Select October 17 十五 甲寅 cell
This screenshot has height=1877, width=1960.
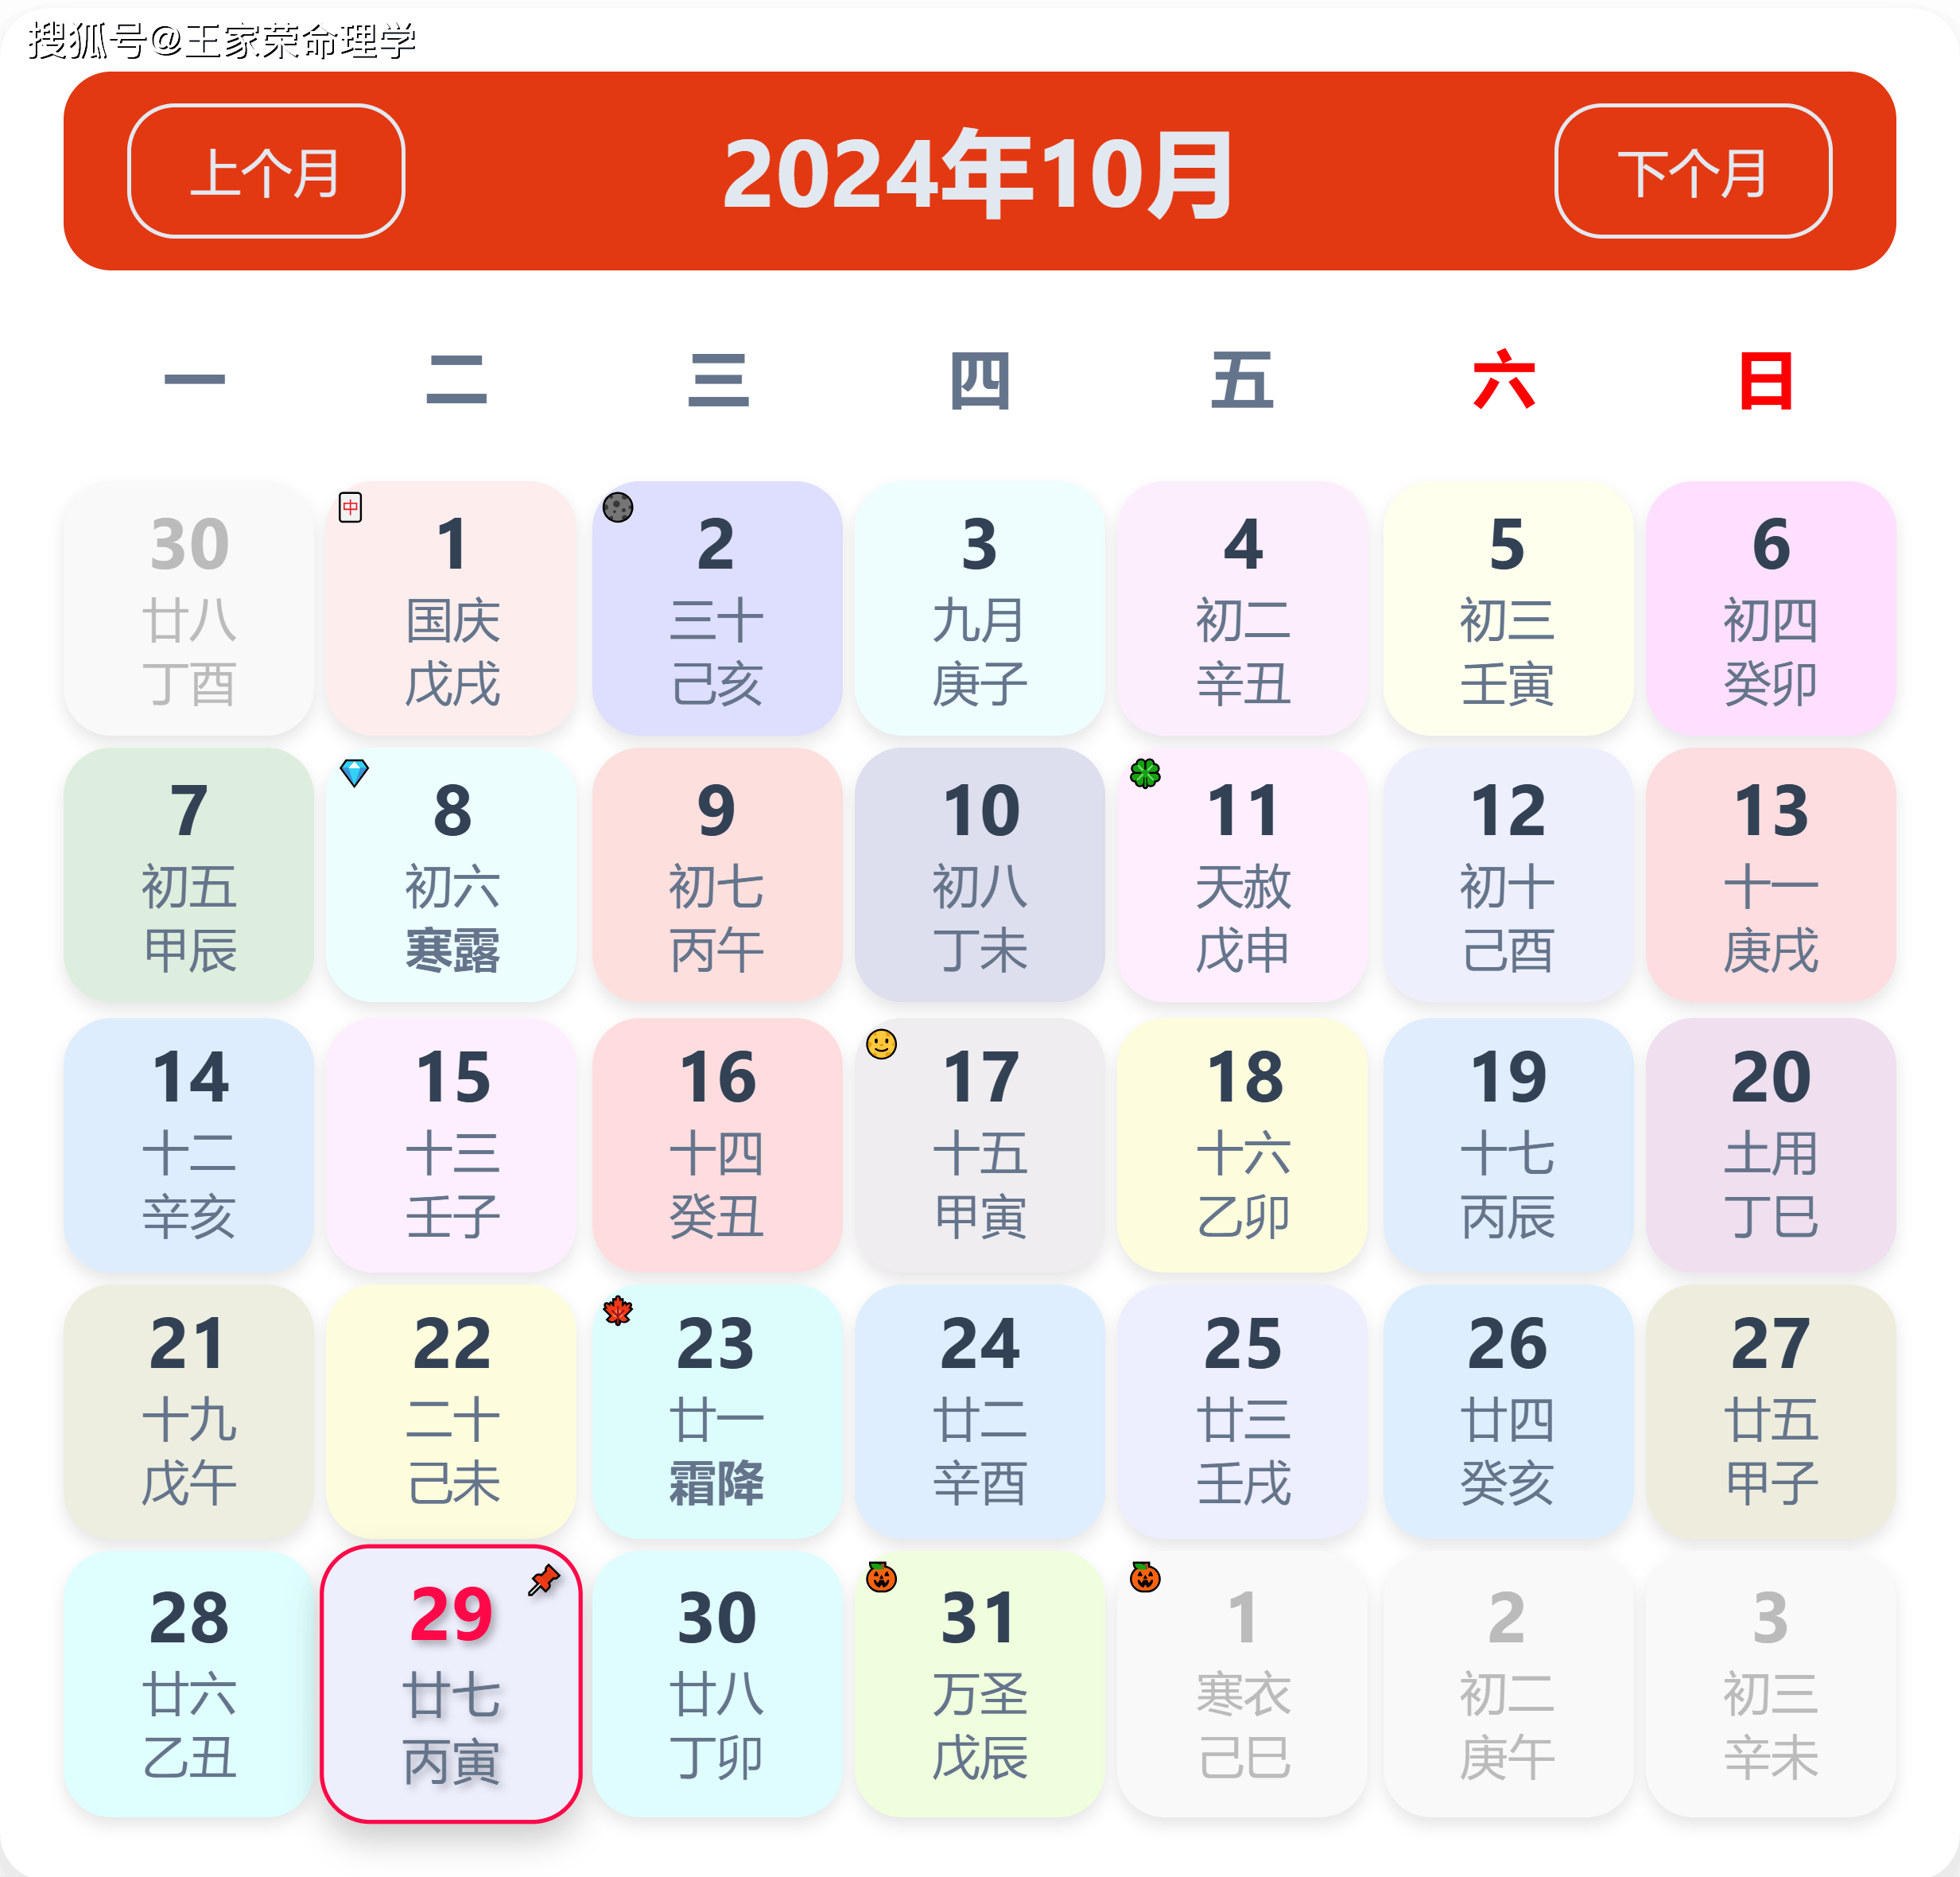980,1145
